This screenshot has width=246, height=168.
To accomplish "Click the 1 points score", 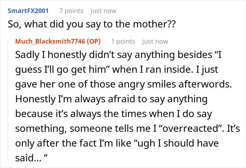I will (123, 41).
